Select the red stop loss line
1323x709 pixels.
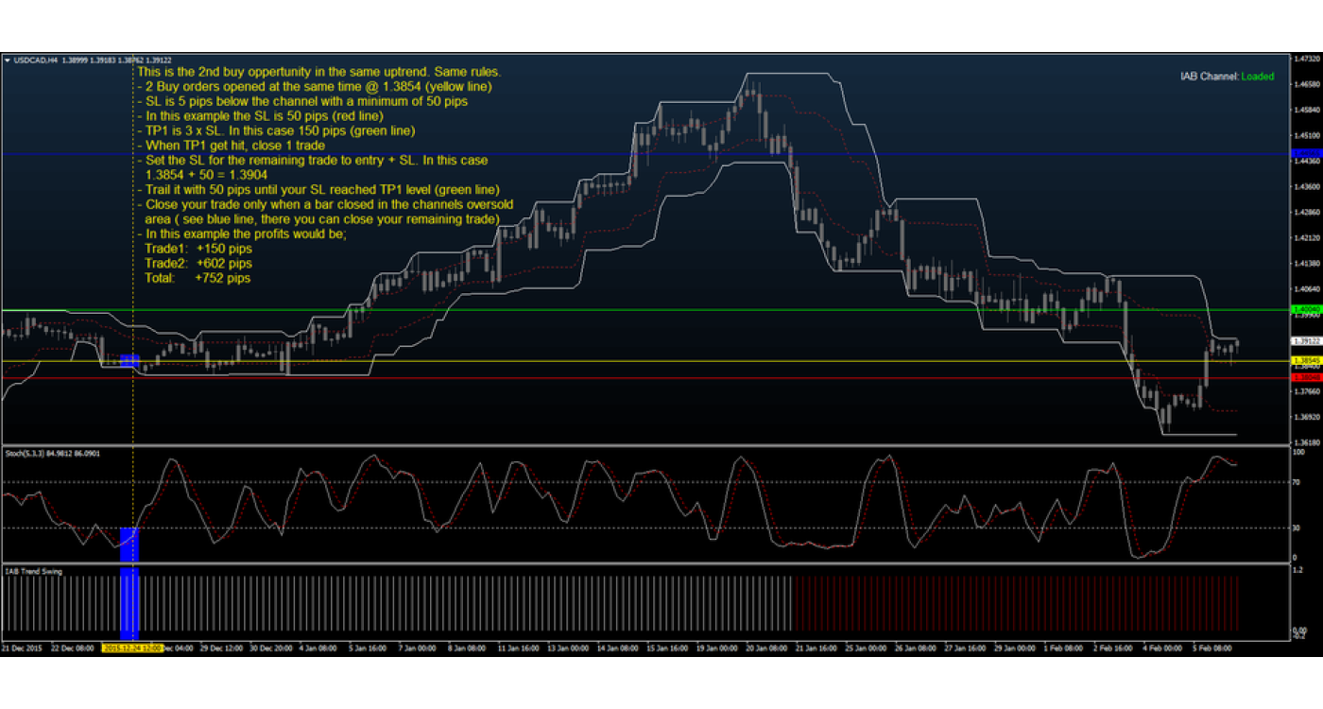click(661, 378)
